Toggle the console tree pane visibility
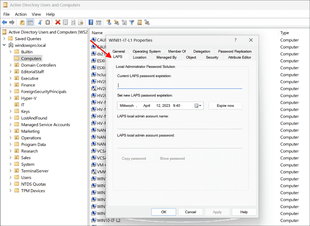The image size is (310, 226). (30, 22)
